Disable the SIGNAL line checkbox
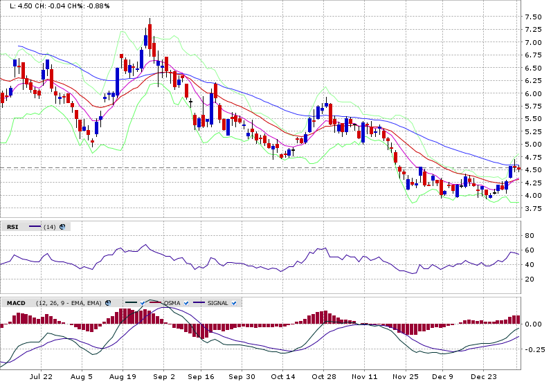 pos(234,303)
